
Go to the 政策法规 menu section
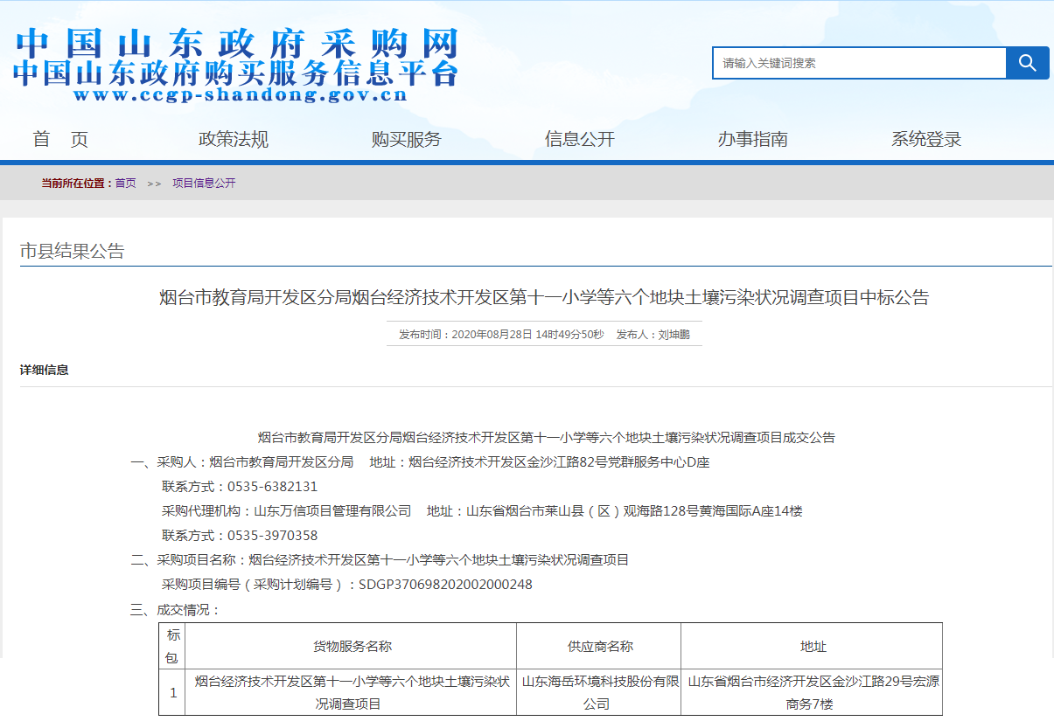[234, 139]
